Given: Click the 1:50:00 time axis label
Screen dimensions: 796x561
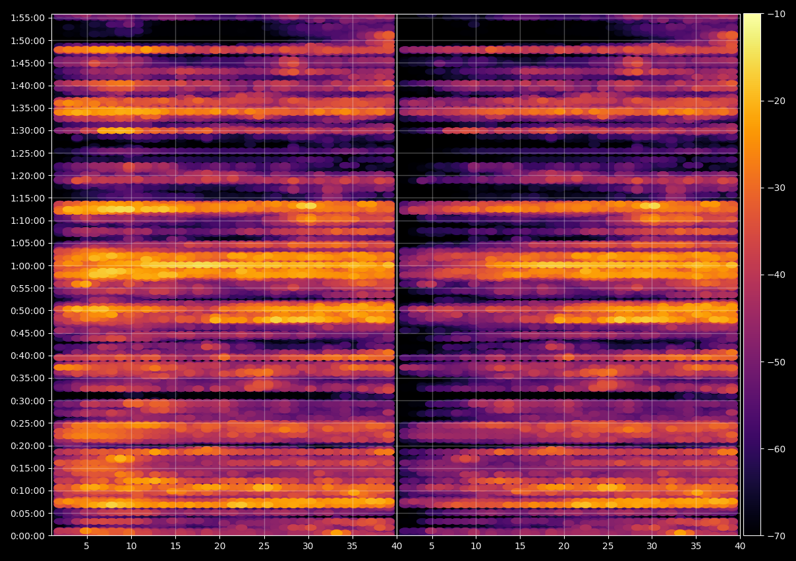Looking at the screenshot, I should [x=29, y=41].
